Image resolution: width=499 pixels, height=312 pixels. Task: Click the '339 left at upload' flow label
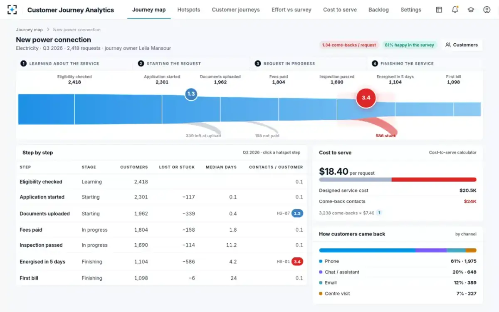(x=203, y=136)
